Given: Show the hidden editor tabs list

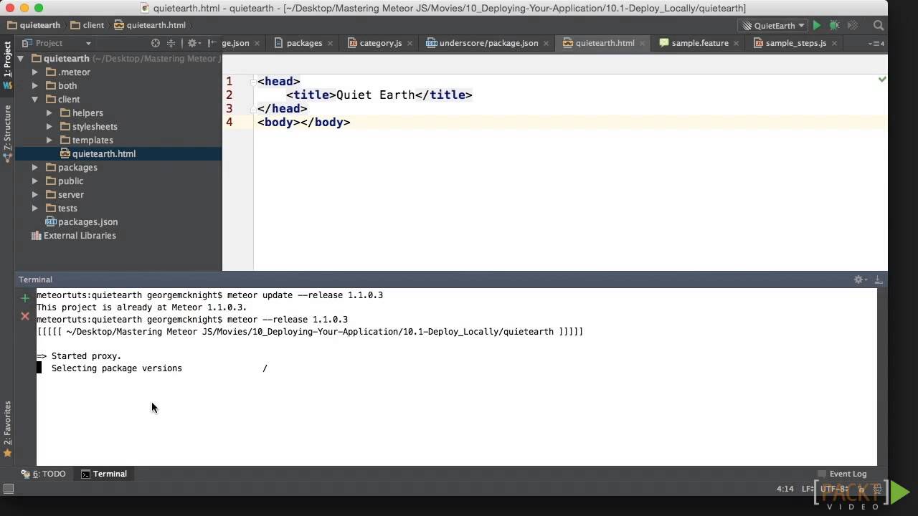Looking at the screenshot, I should pyautogui.click(x=876, y=43).
